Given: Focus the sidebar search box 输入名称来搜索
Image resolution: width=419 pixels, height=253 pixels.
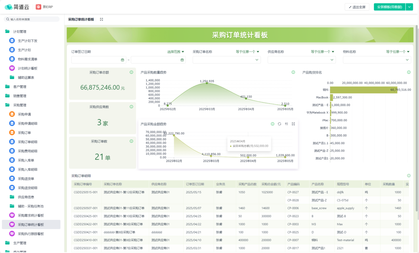Looking at the screenshot, I should tap(32, 19).
